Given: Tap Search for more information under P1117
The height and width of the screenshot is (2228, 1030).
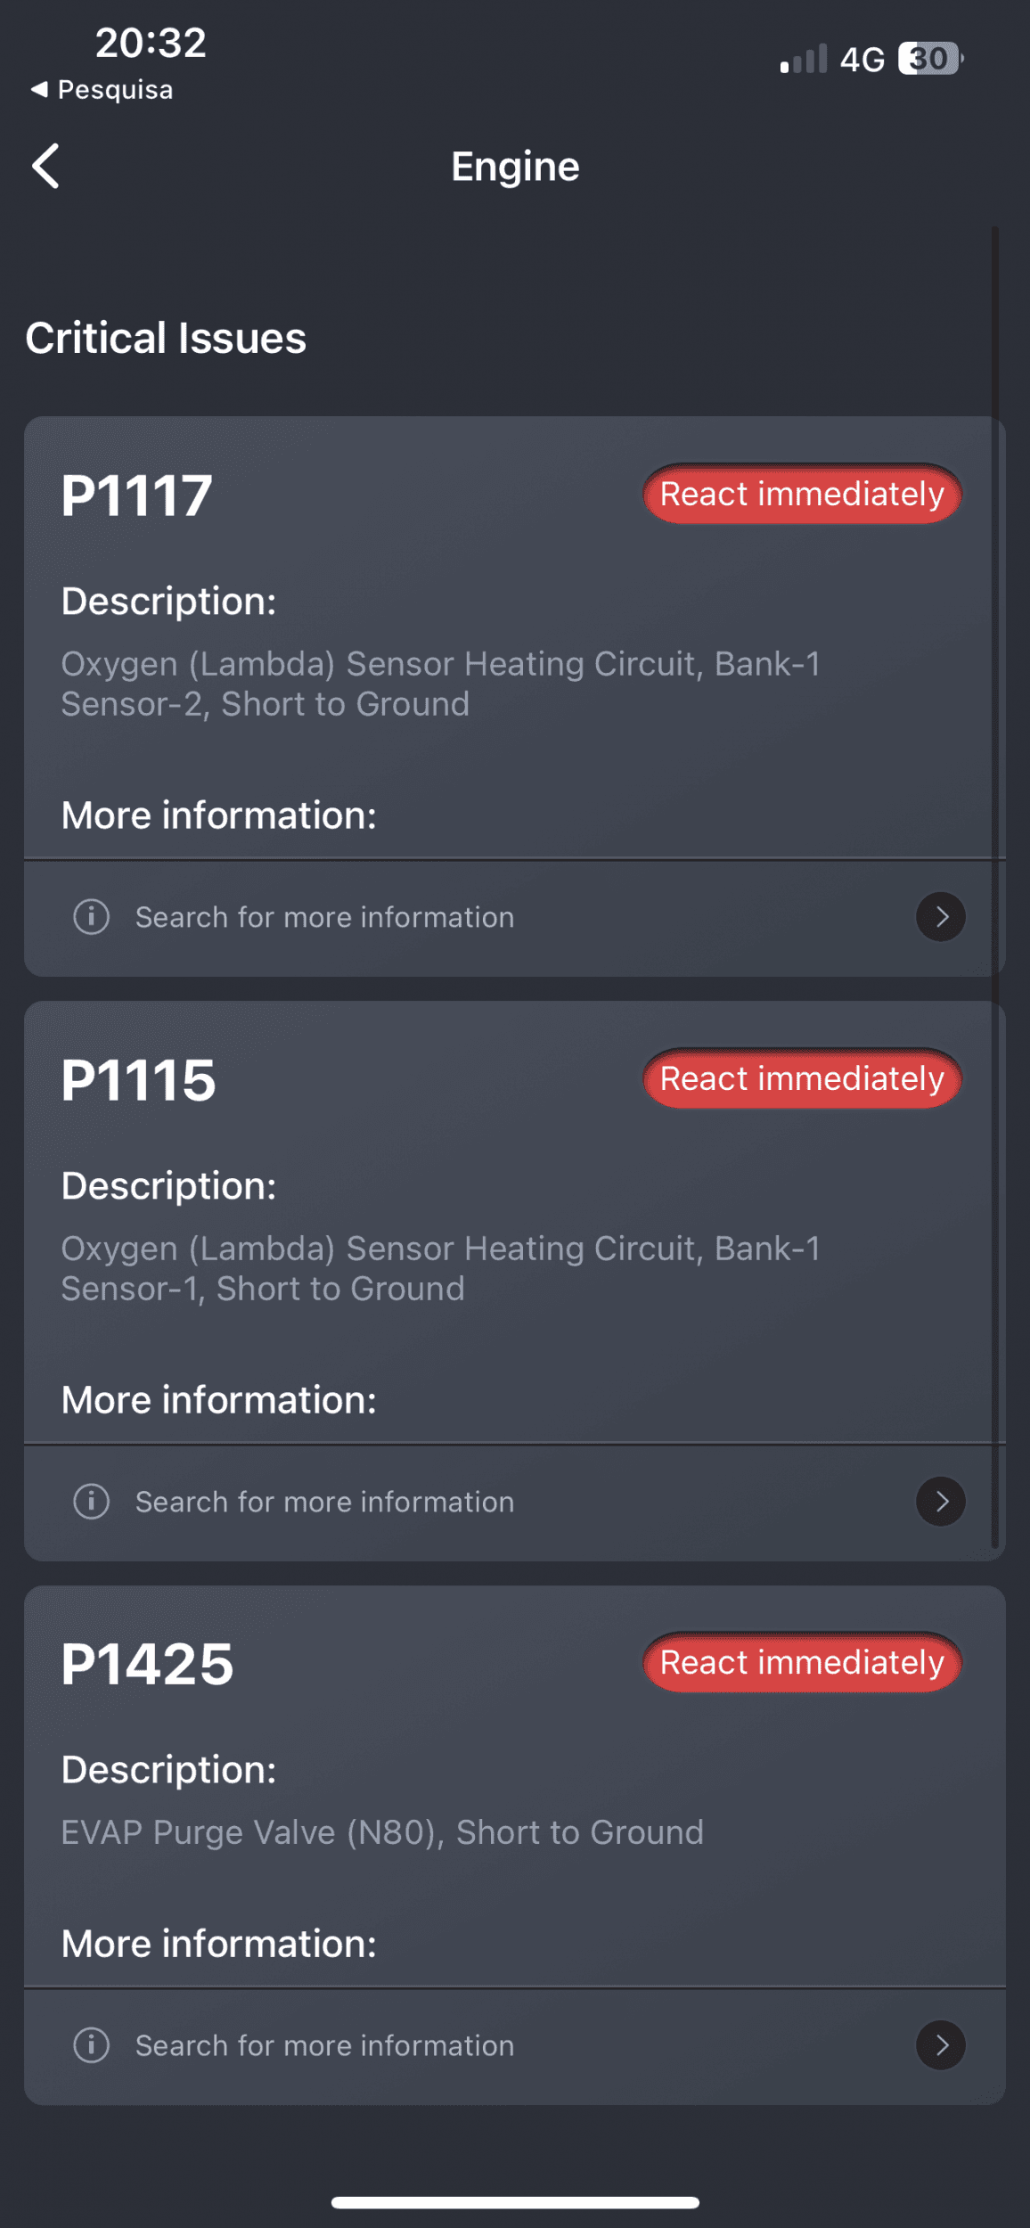Looking at the screenshot, I should point(325,917).
